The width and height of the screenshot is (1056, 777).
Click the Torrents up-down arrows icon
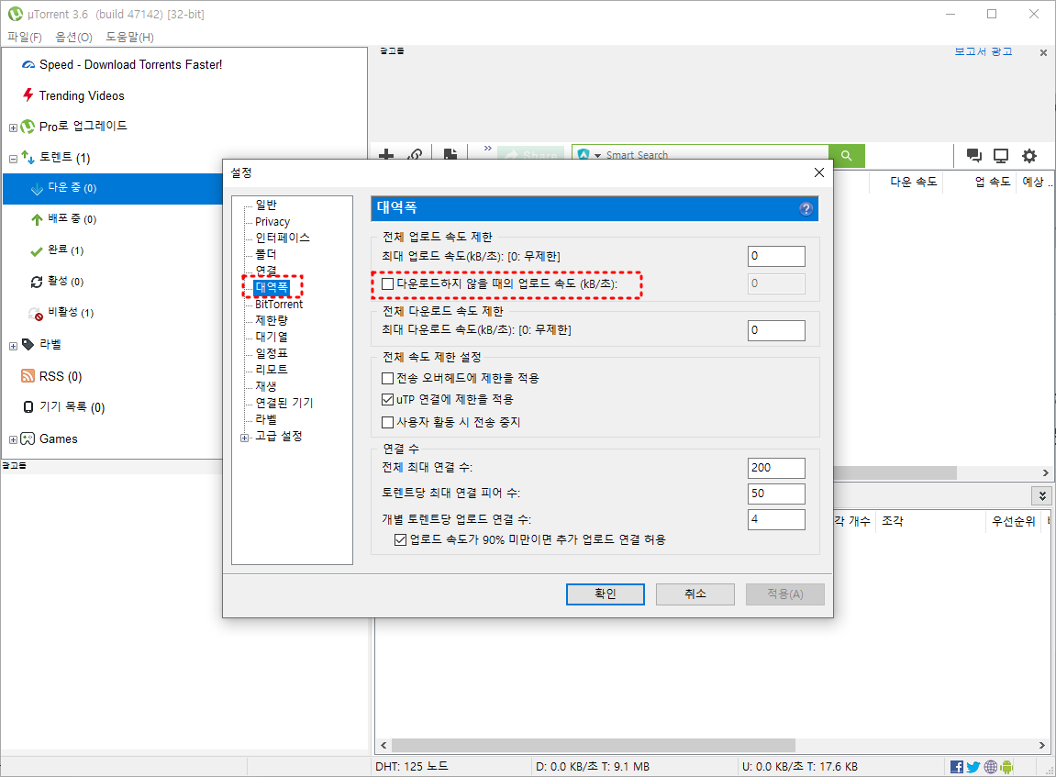pyautogui.click(x=28, y=157)
